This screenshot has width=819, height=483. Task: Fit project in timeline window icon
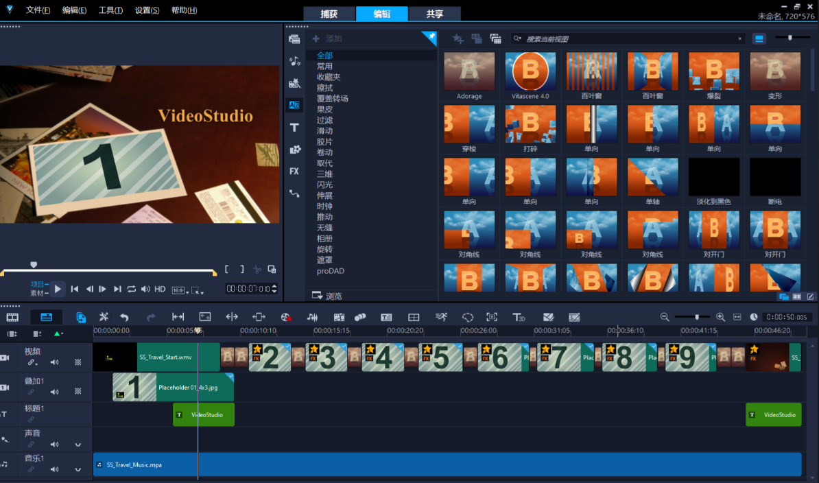point(737,317)
